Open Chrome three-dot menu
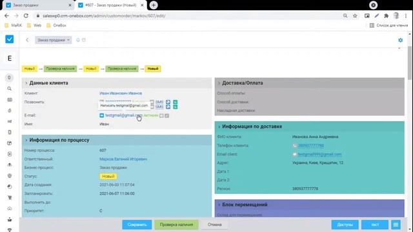 [406, 15]
